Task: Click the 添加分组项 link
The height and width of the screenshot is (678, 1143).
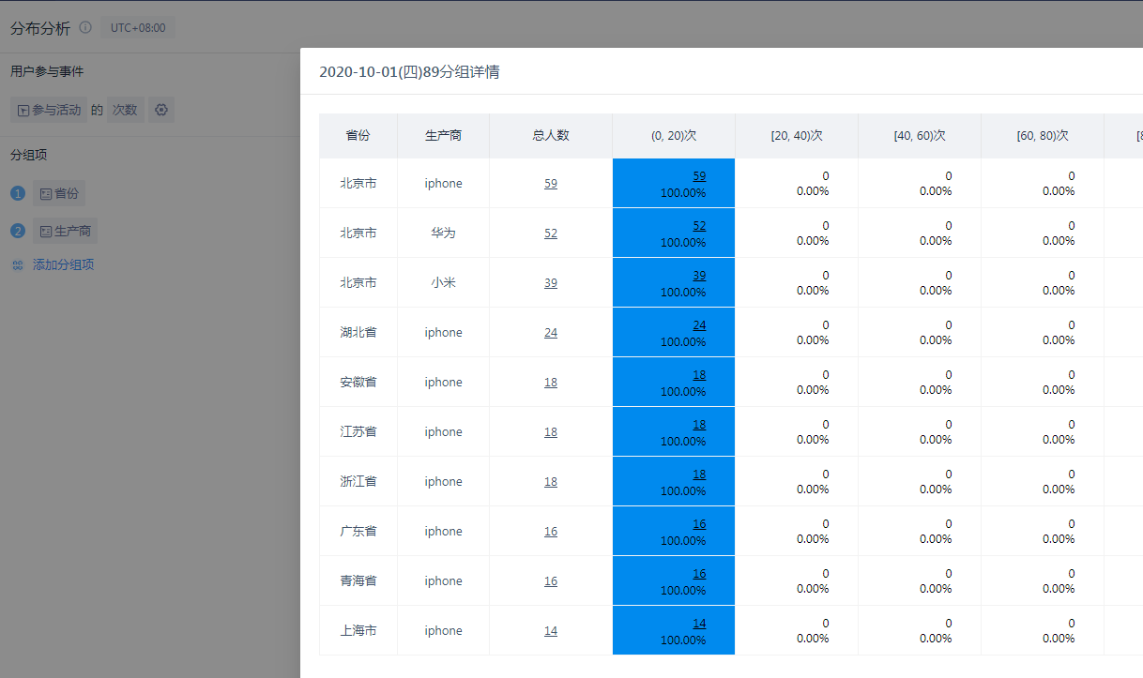Action: [63, 265]
